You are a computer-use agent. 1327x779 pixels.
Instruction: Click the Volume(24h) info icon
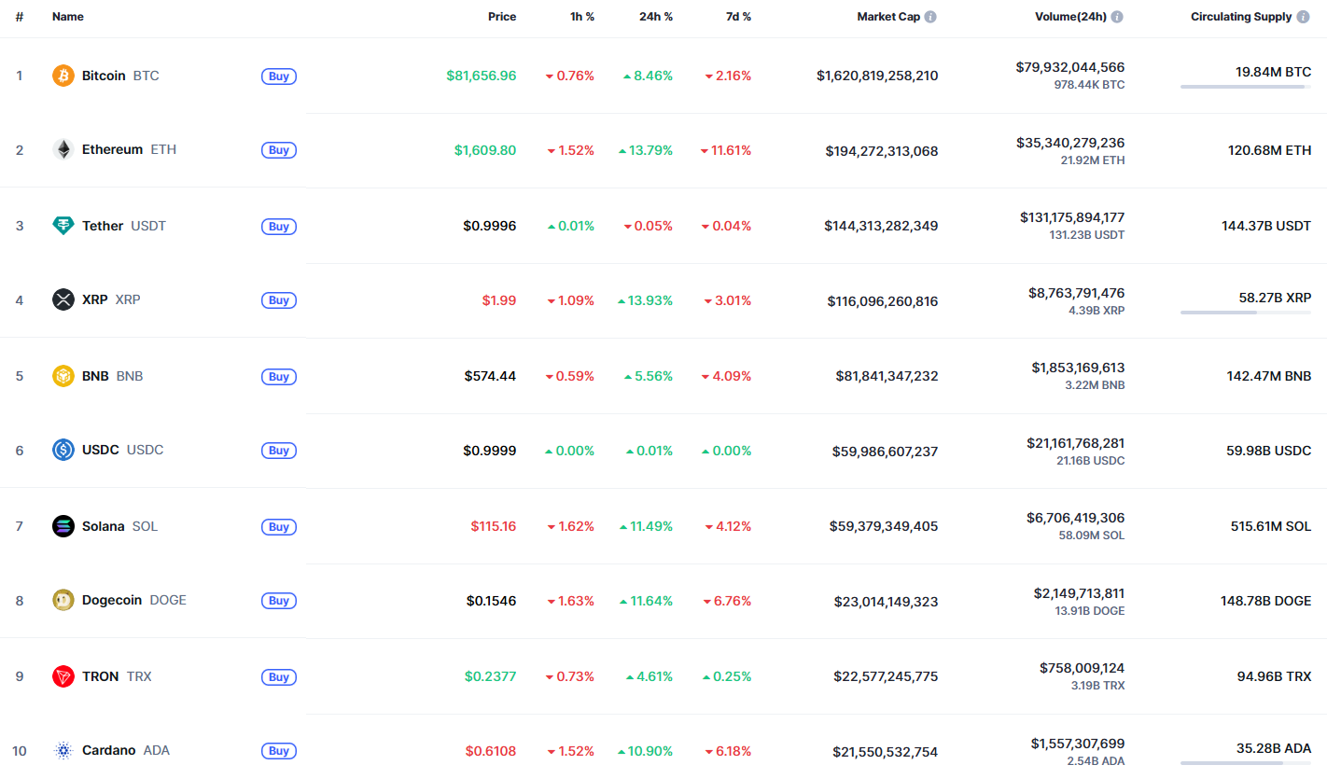click(x=1117, y=17)
